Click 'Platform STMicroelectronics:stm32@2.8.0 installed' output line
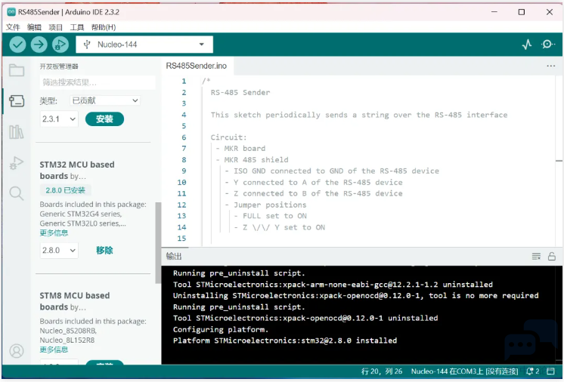This screenshot has width=564, height=382. [285, 340]
